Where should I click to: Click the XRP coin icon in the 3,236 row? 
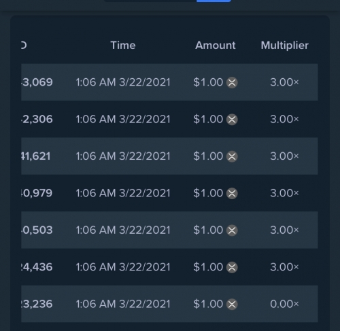[232, 304]
